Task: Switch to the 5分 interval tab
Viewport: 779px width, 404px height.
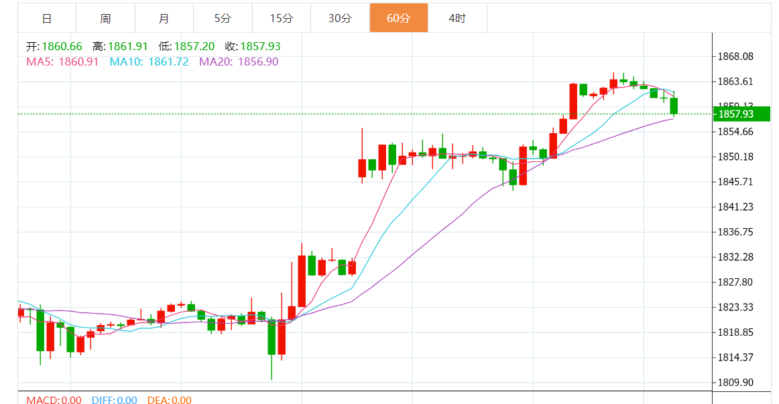Action: (223, 18)
